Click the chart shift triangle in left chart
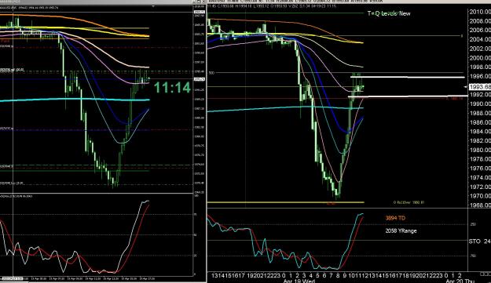491x283 pixels. pos(153,6)
